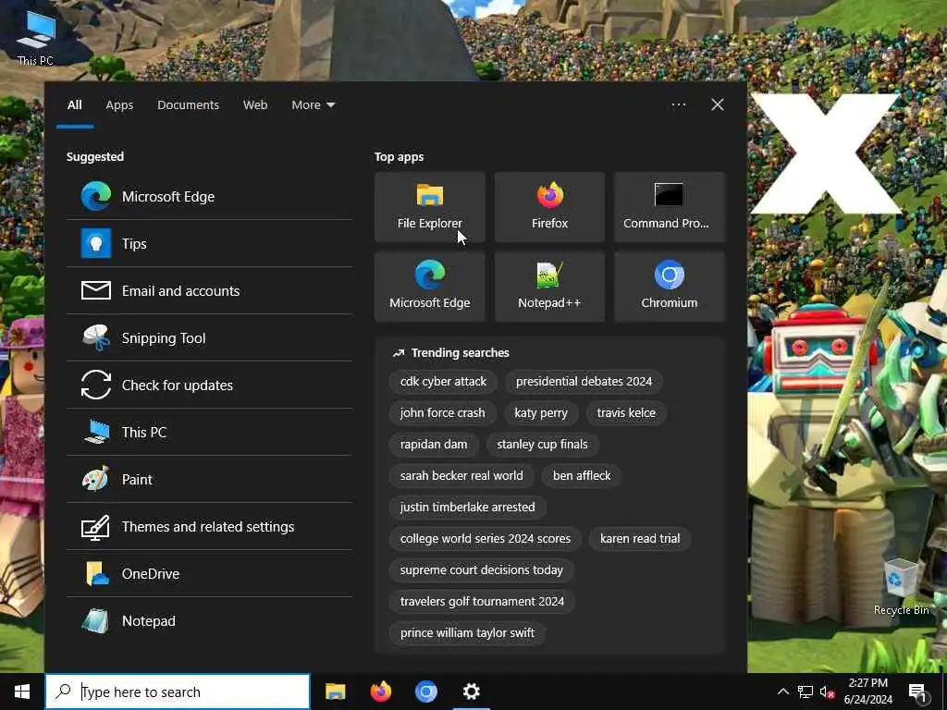The image size is (947, 710).
Task: Select Recycle Bin desktop icon
Action: click(x=901, y=587)
